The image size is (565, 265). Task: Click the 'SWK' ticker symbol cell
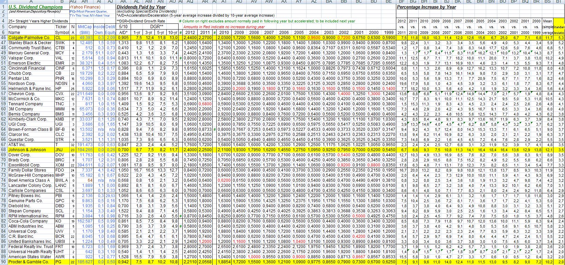click(x=62, y=43)
